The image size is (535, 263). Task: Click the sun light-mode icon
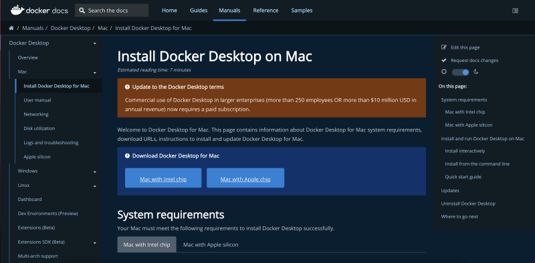[x=443, y=72]
